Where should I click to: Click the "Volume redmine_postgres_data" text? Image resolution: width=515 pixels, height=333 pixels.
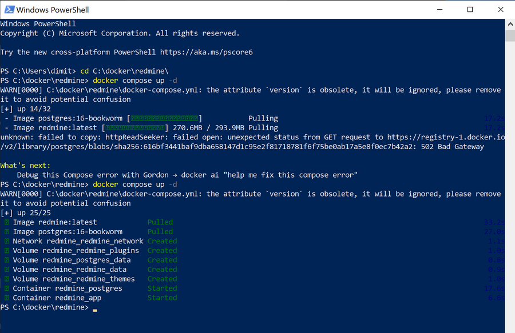pos(72,260)
